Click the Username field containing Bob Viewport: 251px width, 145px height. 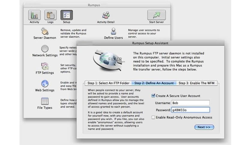pos(190,103)
